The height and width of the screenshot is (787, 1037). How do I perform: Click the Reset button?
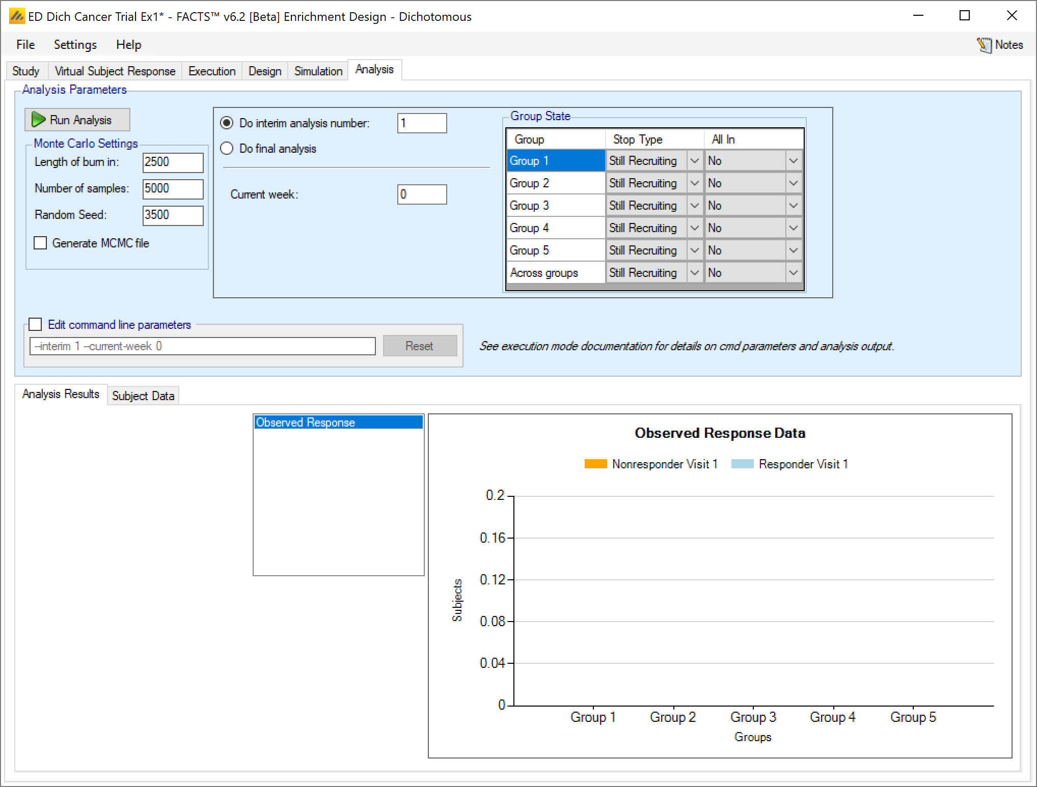pos(419,346)
